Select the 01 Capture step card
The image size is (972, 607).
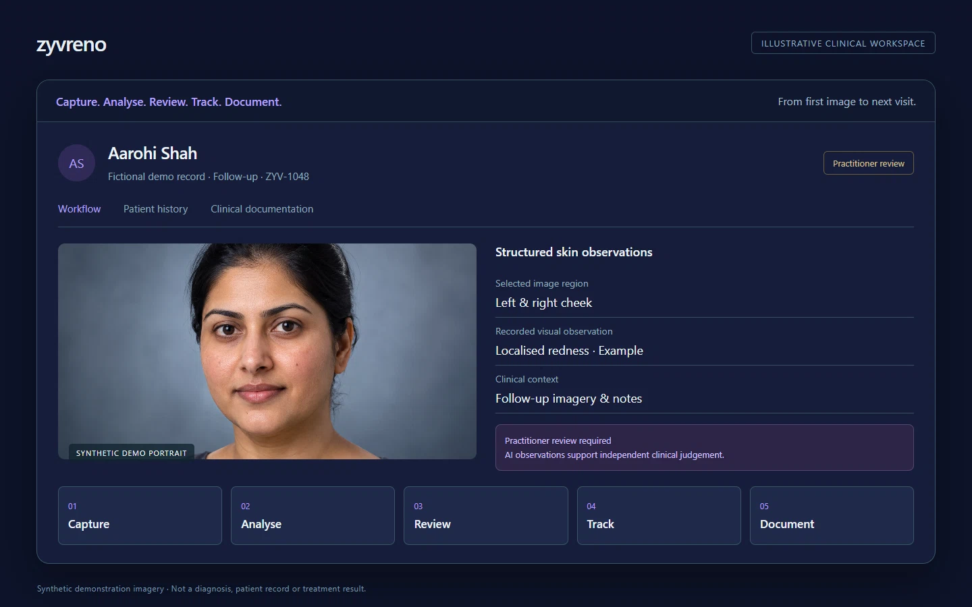coord(140,515)
